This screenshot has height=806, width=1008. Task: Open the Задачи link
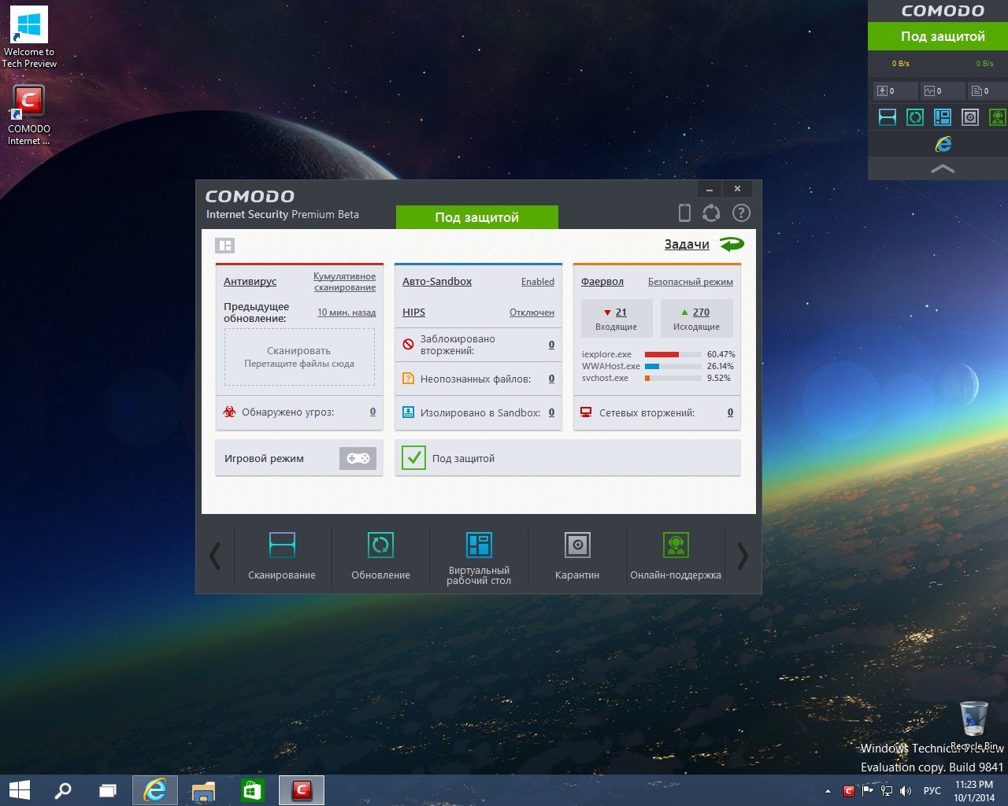(687, 244)
